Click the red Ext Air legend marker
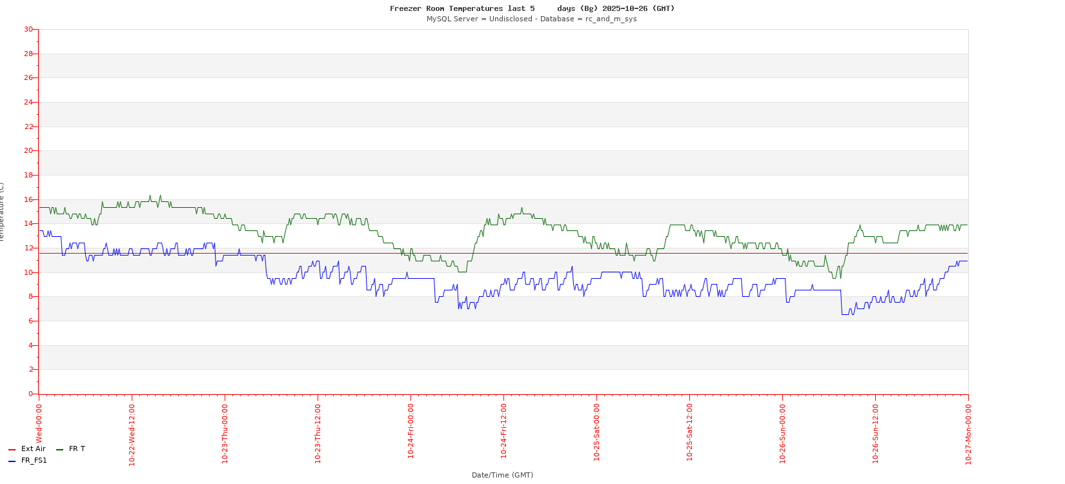Viewport: 1065px width, 484px height. click(12, 449)
